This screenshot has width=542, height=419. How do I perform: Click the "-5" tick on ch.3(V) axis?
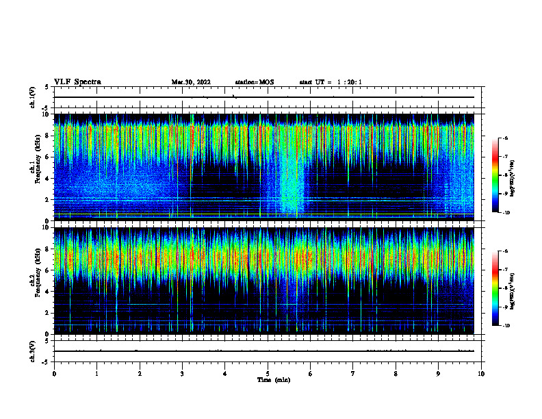tap(46, 362)
